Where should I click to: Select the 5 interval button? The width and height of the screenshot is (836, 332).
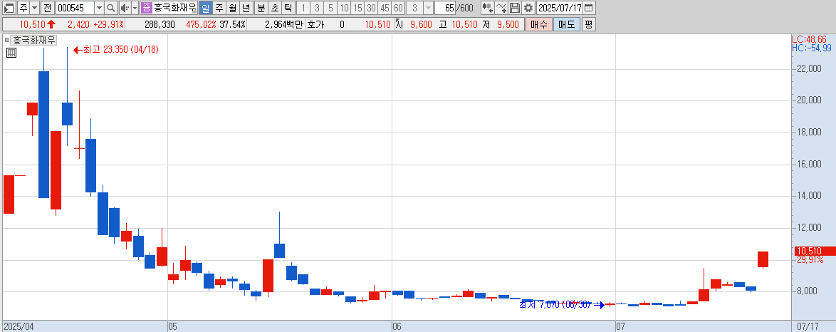click(330, 8)
